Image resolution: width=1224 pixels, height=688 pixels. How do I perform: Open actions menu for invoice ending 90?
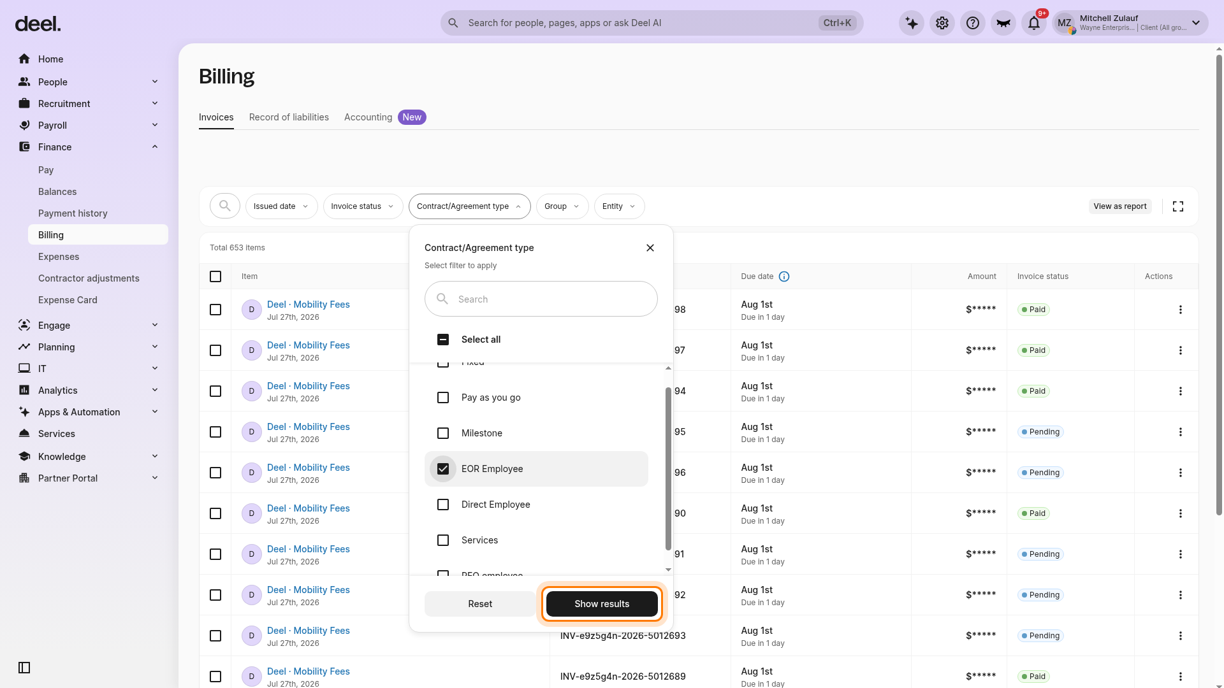(1181, 513)
